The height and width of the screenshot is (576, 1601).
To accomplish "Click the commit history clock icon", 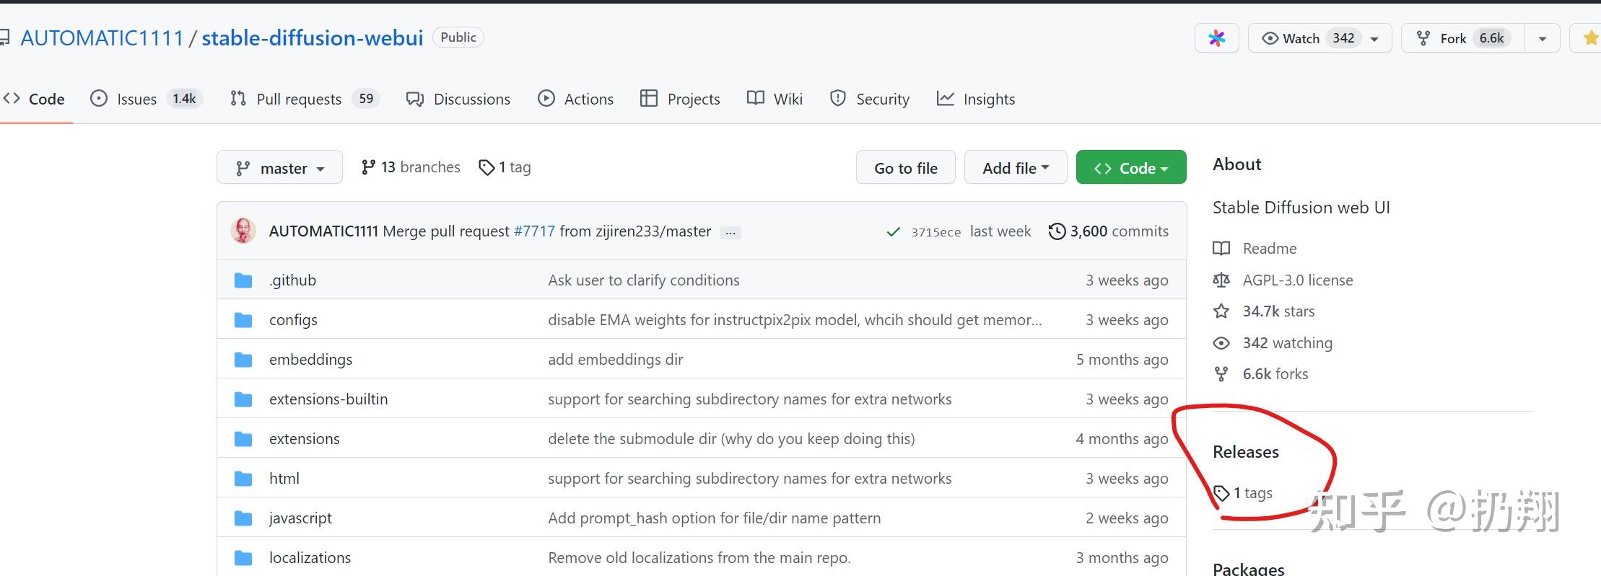I will pos(1057,231).
